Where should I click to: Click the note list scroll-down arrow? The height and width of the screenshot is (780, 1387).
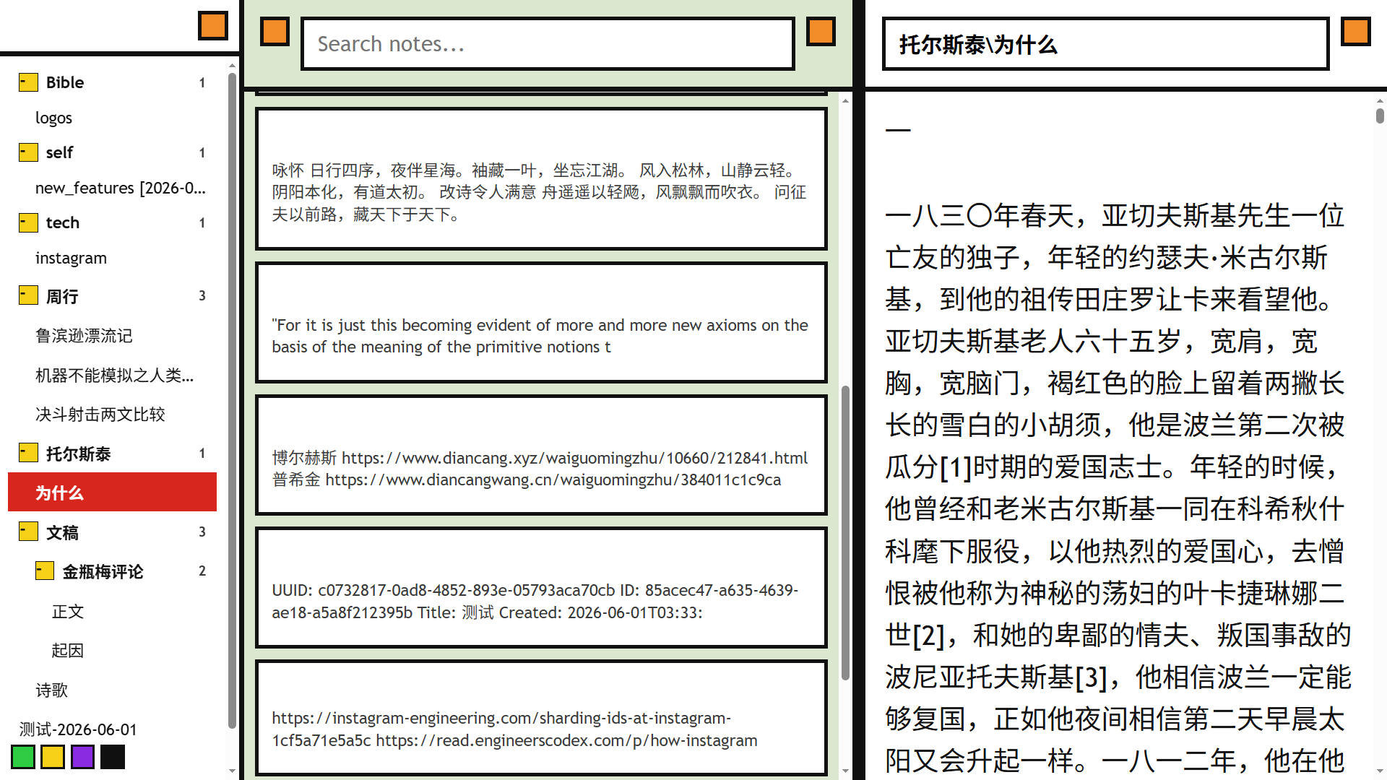pyautogui.click(x=845, y=771)
